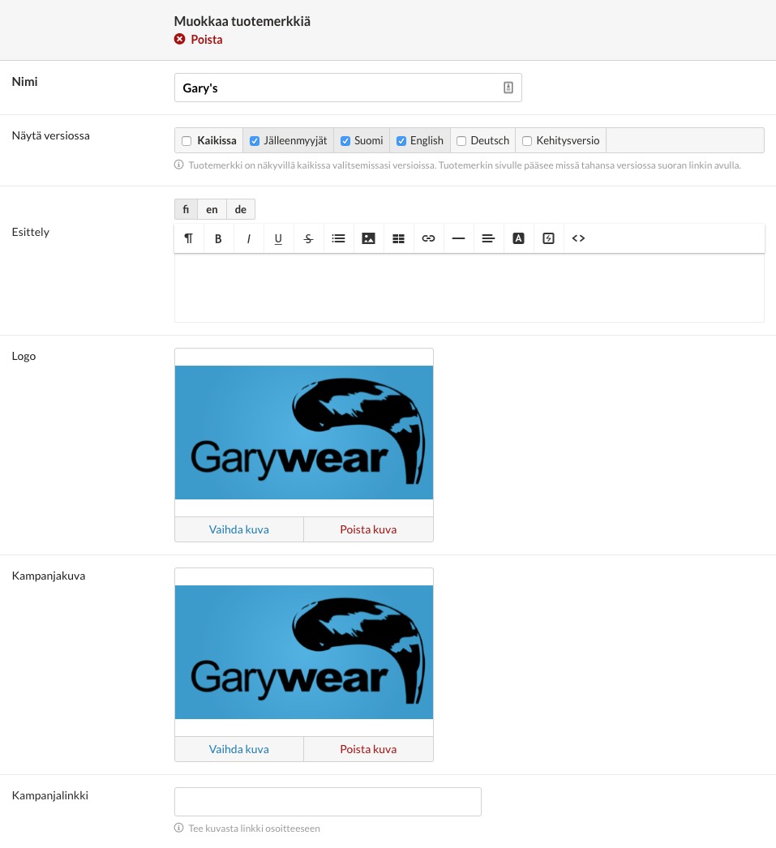The image size is (776, 848).
Task: Click Poista kuva under Kampanjakuva
Action: click(x=368, y=749)
